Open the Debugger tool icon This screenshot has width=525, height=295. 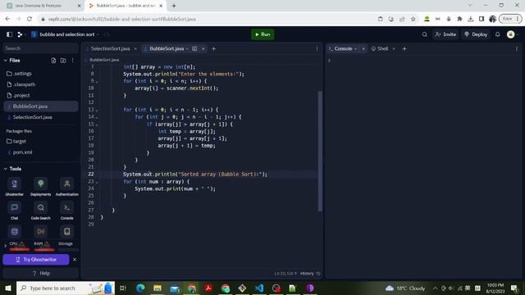click(x=40, y=231)
